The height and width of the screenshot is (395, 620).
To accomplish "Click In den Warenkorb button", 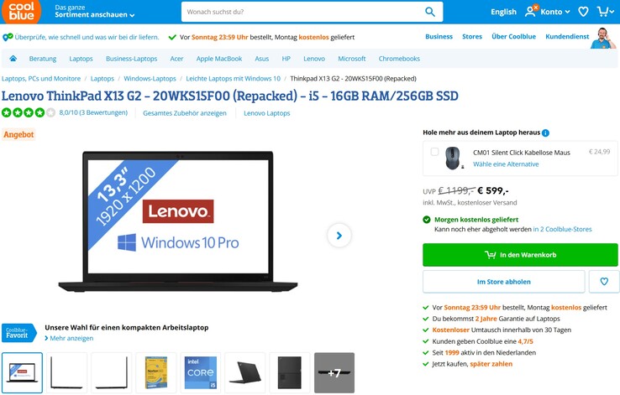I will (x=520, y=255).
